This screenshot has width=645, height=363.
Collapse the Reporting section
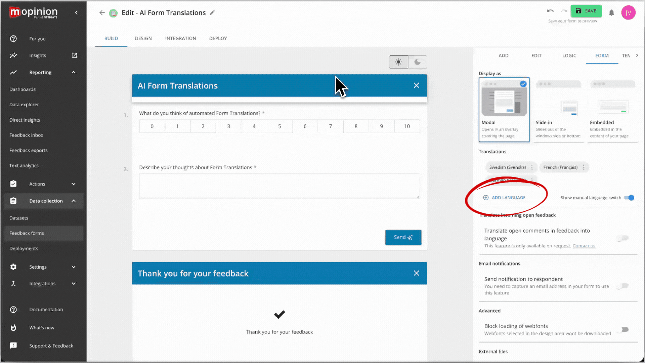coord(74,72)
